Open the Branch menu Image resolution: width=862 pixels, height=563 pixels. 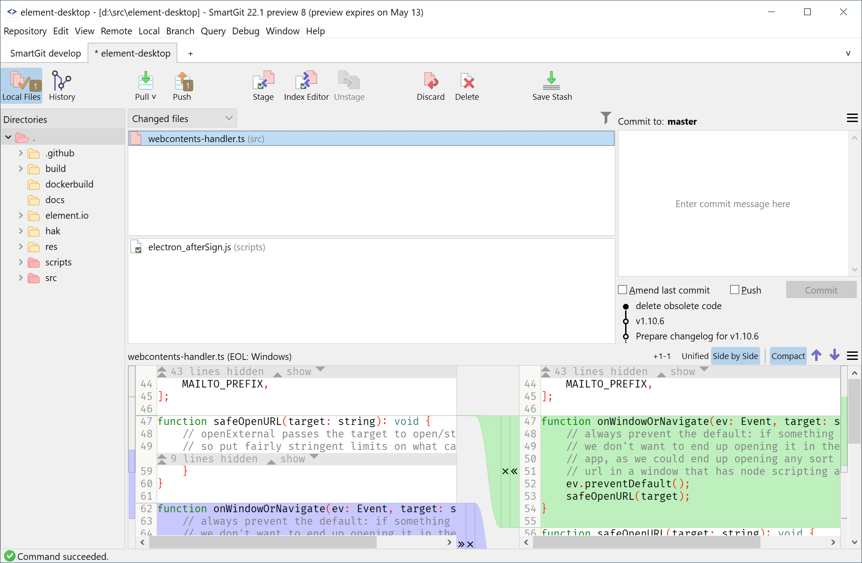click(180, 31)
